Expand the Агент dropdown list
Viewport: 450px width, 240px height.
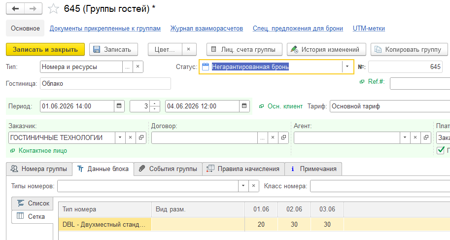[x=405, y=137]
